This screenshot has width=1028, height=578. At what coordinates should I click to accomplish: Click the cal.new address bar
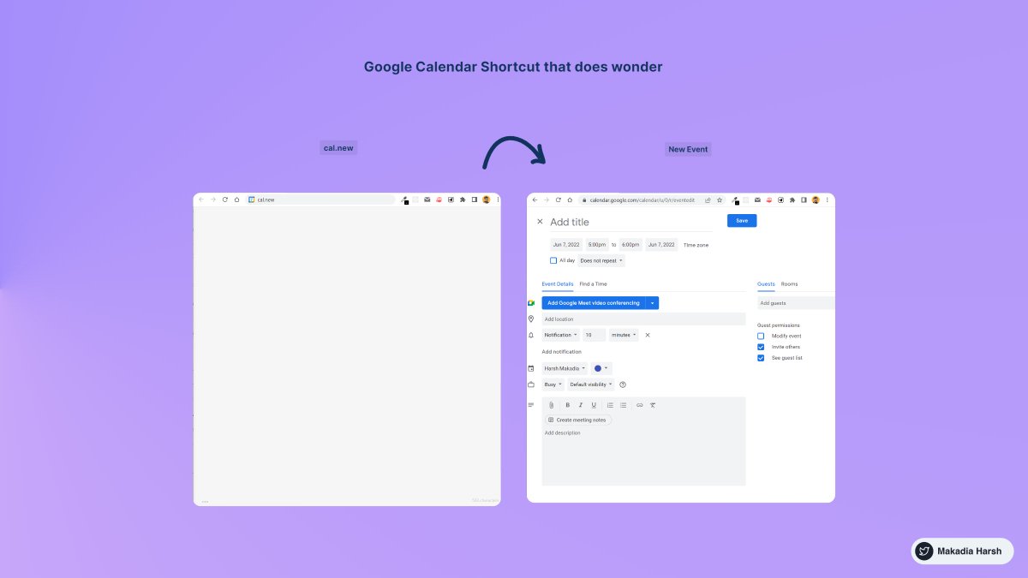pos(320,200)
